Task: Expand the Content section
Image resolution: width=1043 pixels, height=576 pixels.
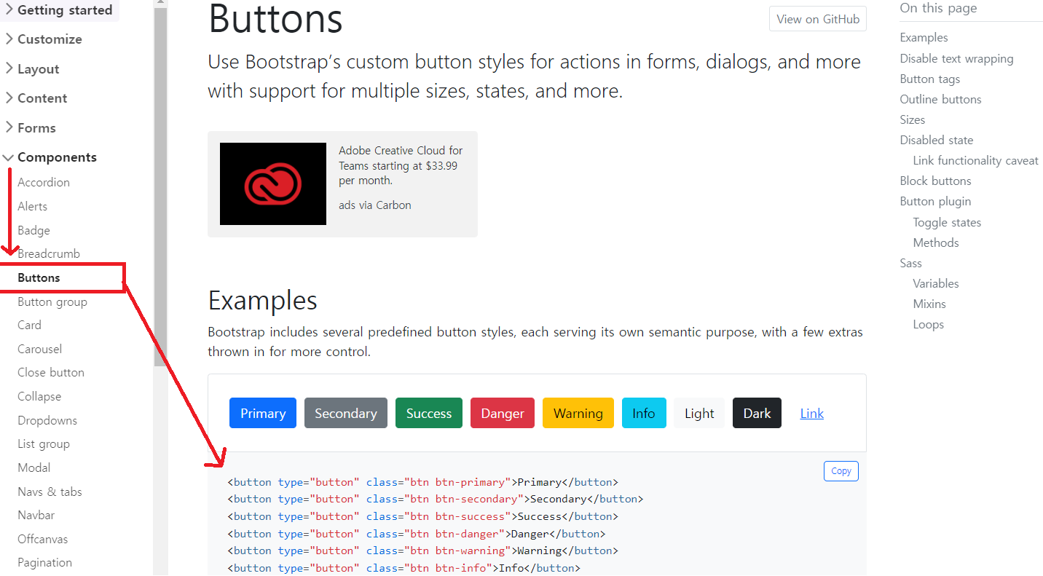Action: pyautogui.click(x=36, y=98)
